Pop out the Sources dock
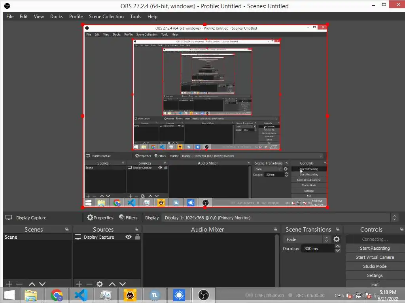Screen dimensions: 405x303 pyautogui.click(x=136, y=229)
